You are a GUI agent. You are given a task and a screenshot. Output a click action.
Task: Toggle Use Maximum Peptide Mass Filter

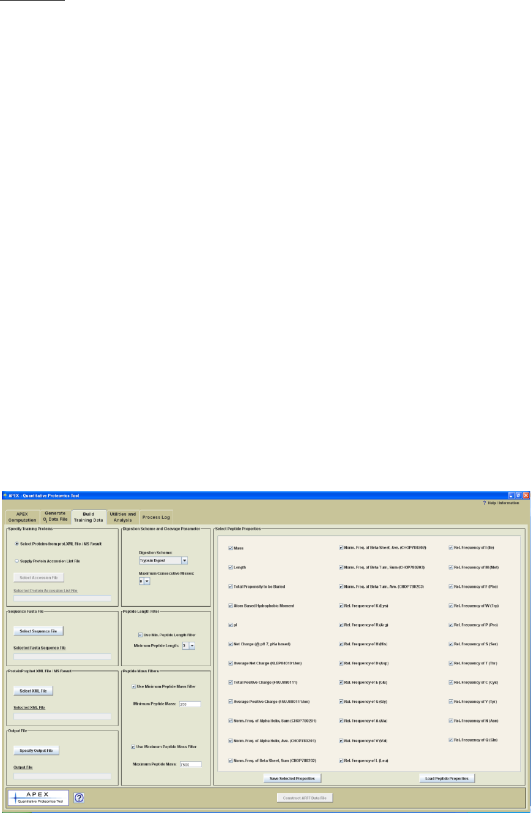click(x=134, y=746)
